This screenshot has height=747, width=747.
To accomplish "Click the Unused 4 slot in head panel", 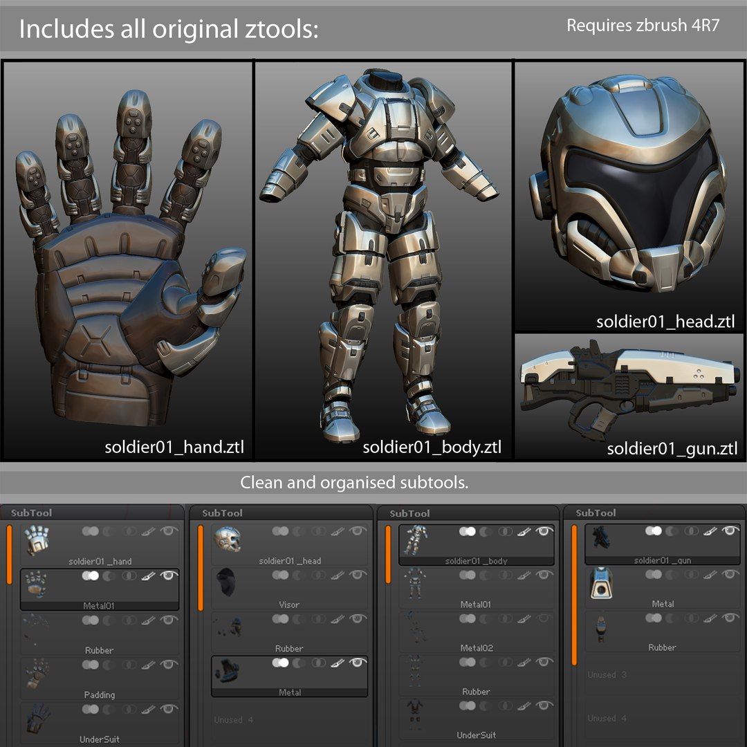I will [x=234, y=720].
